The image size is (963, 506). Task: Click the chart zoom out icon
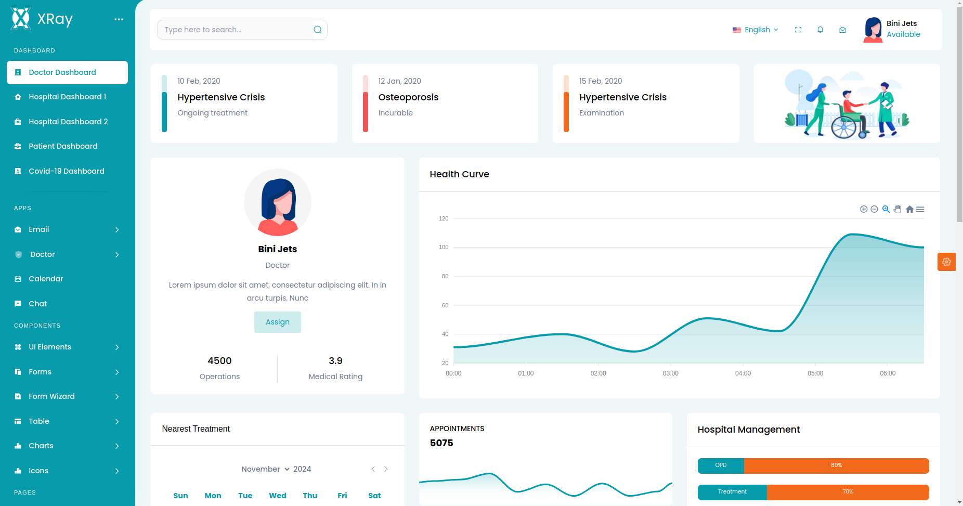(874, 209)
